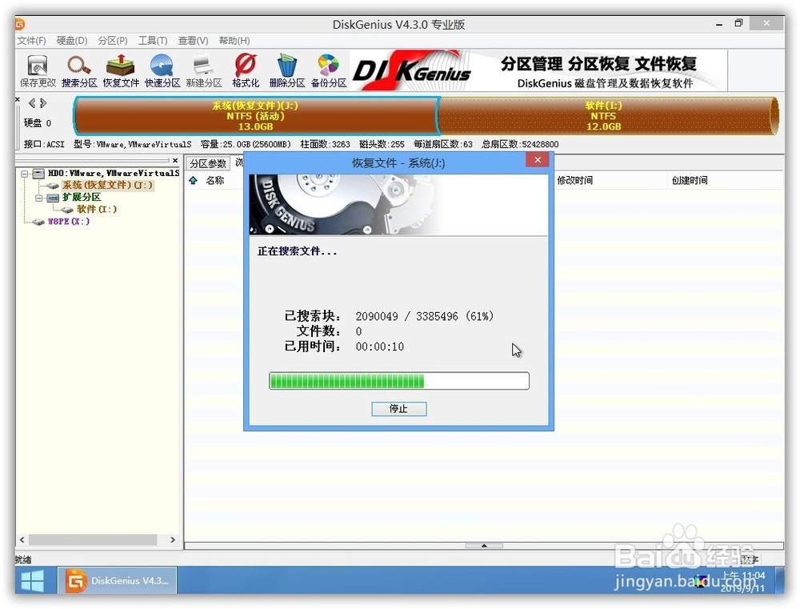Switch to the 分区参数 tab
Image resolution: width=800 pixels, height=609 pixels.
(x=208, y=163)
